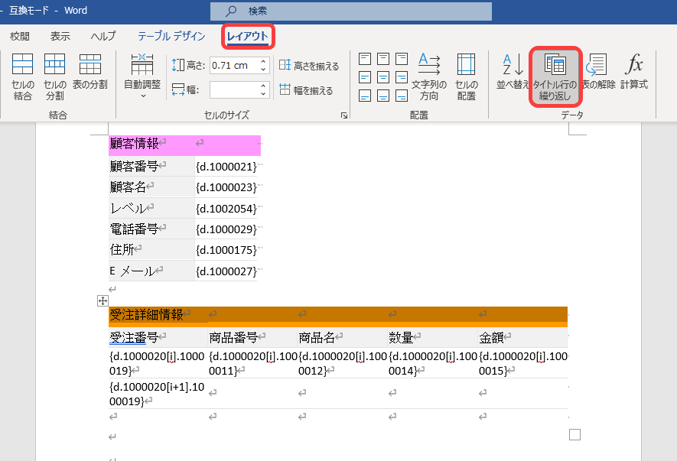The image size is (677, 461).
Task: Click the 並べ替え sort icon
Action: [513, 73]
